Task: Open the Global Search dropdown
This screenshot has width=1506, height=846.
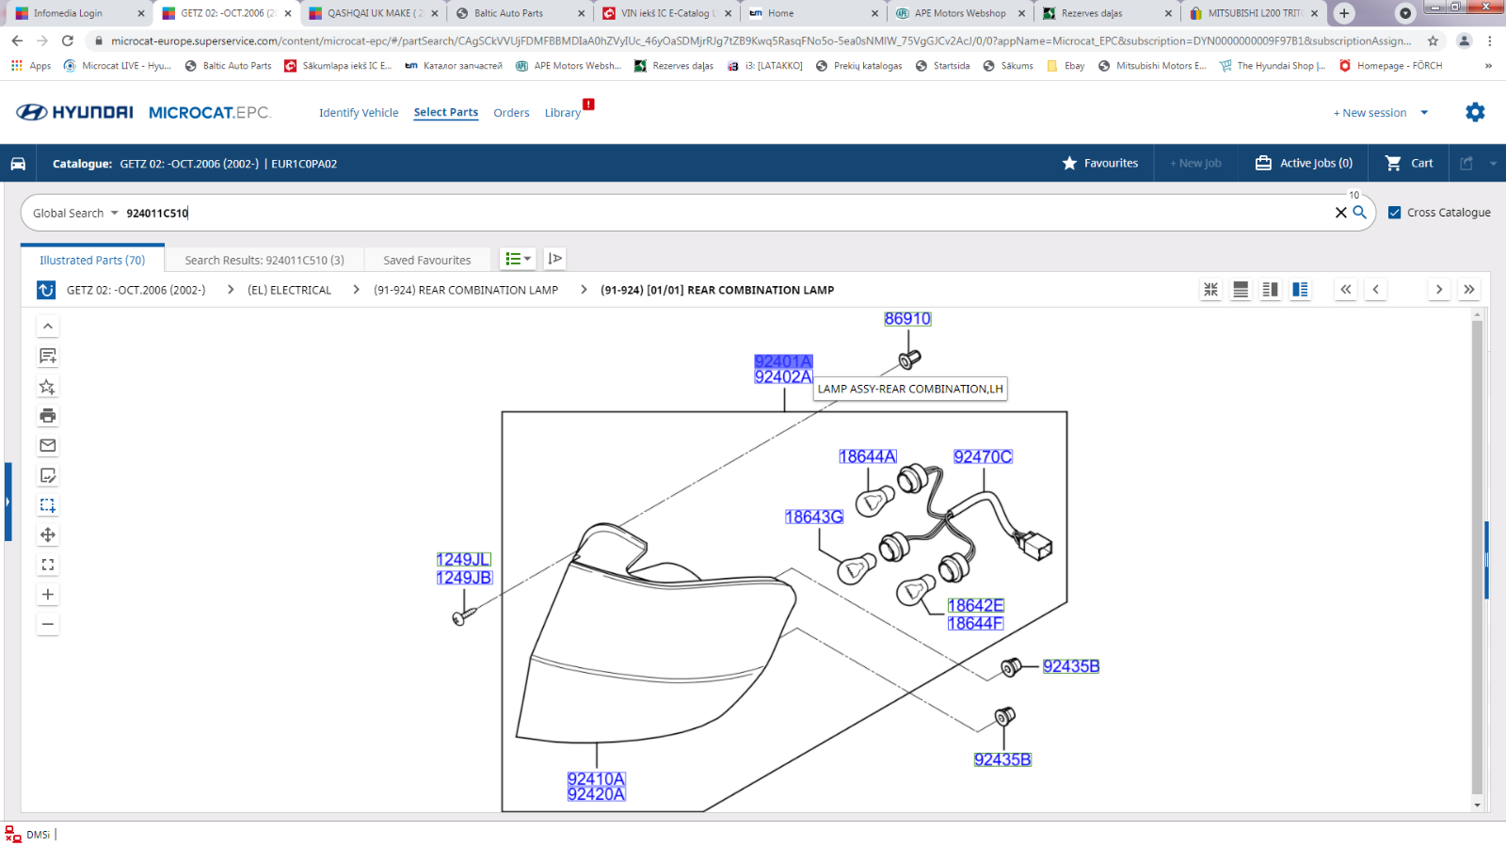Action: click(75, 213)
